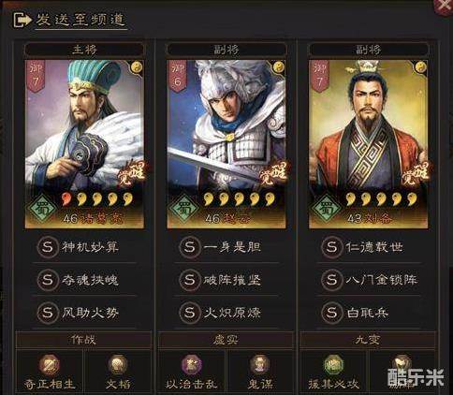The height and width of the screenshot is (395, 453).
Task: Open the 作战 tactics header tab
Action: click(x=83, y=340)
